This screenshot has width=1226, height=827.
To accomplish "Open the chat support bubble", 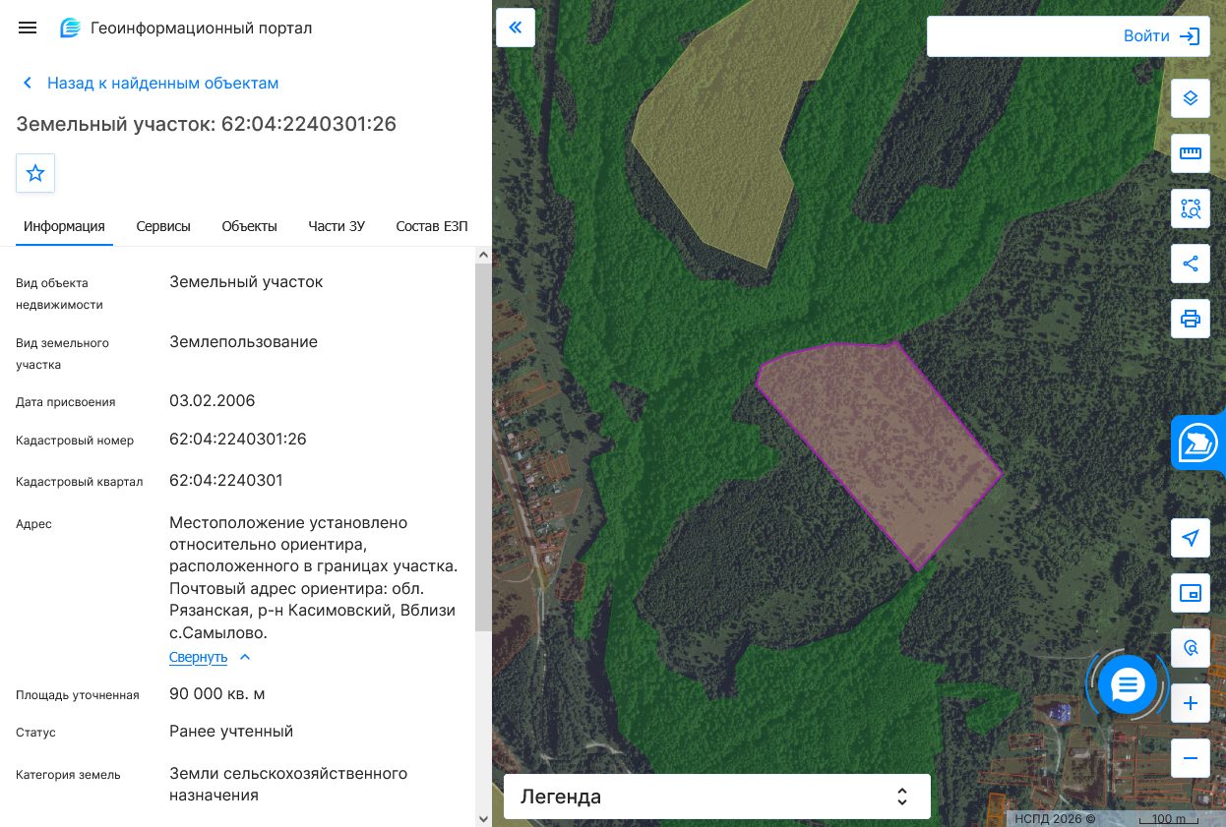I will 1128,684.
